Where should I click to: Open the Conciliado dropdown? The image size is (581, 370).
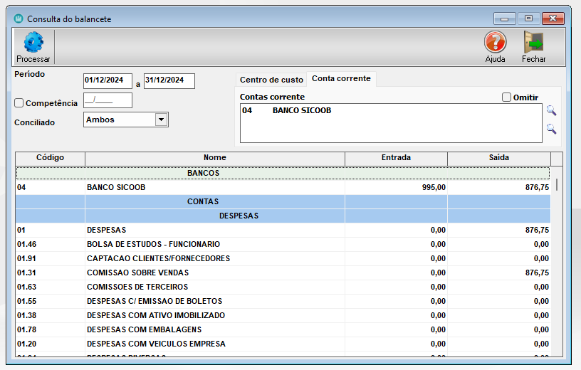coord(162,120)
